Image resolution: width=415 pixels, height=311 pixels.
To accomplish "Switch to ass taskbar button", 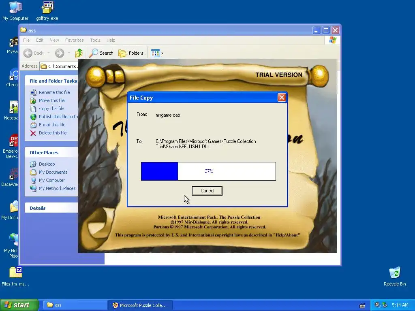I will [75, 305].
